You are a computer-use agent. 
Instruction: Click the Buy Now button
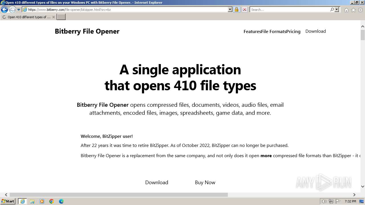click(x=205, y=183)
